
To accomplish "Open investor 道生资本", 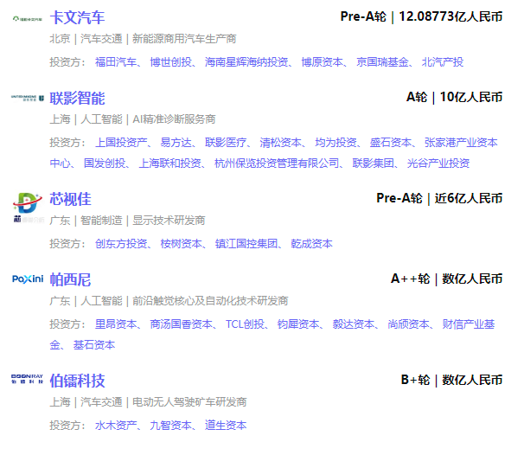I will (226, 426).
